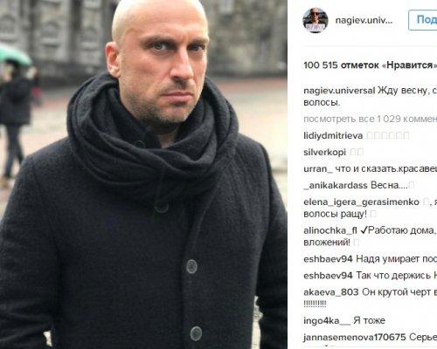
Task: Click the main post photo of the man
Action: pos(143,174)
